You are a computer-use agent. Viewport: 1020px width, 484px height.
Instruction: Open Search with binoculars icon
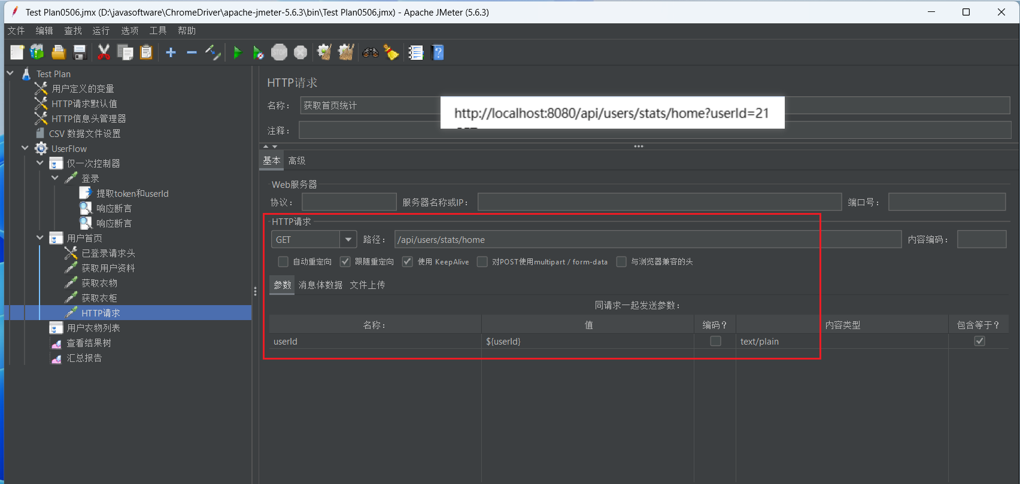(371, 53)
